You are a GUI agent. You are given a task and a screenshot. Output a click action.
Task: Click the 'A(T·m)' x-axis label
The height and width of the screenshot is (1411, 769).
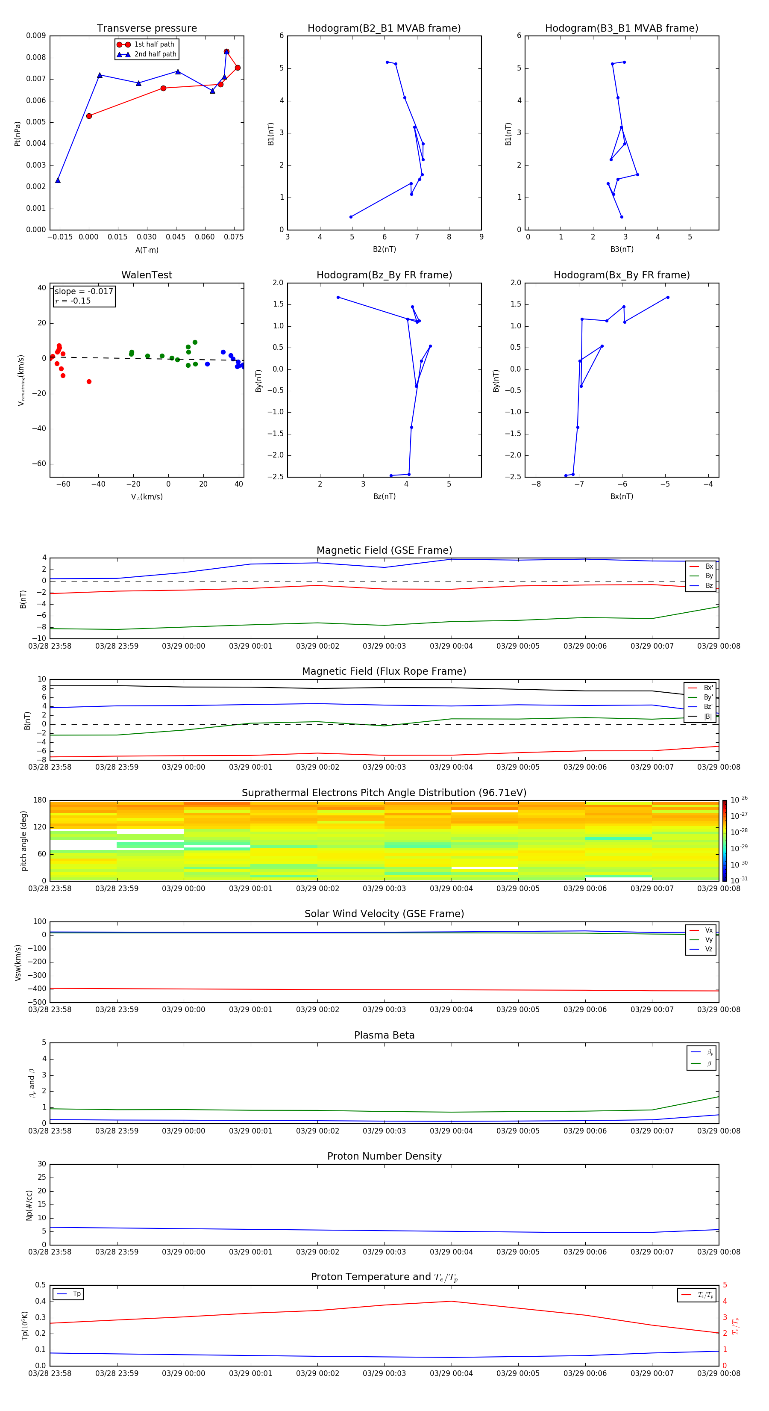147,250
